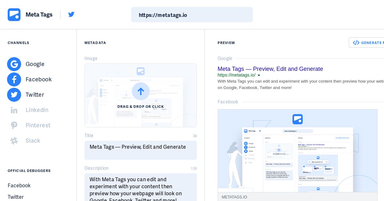Enable the Pinterest channel icon
Viewport: 384px width, 201px height.
point(14,125)
